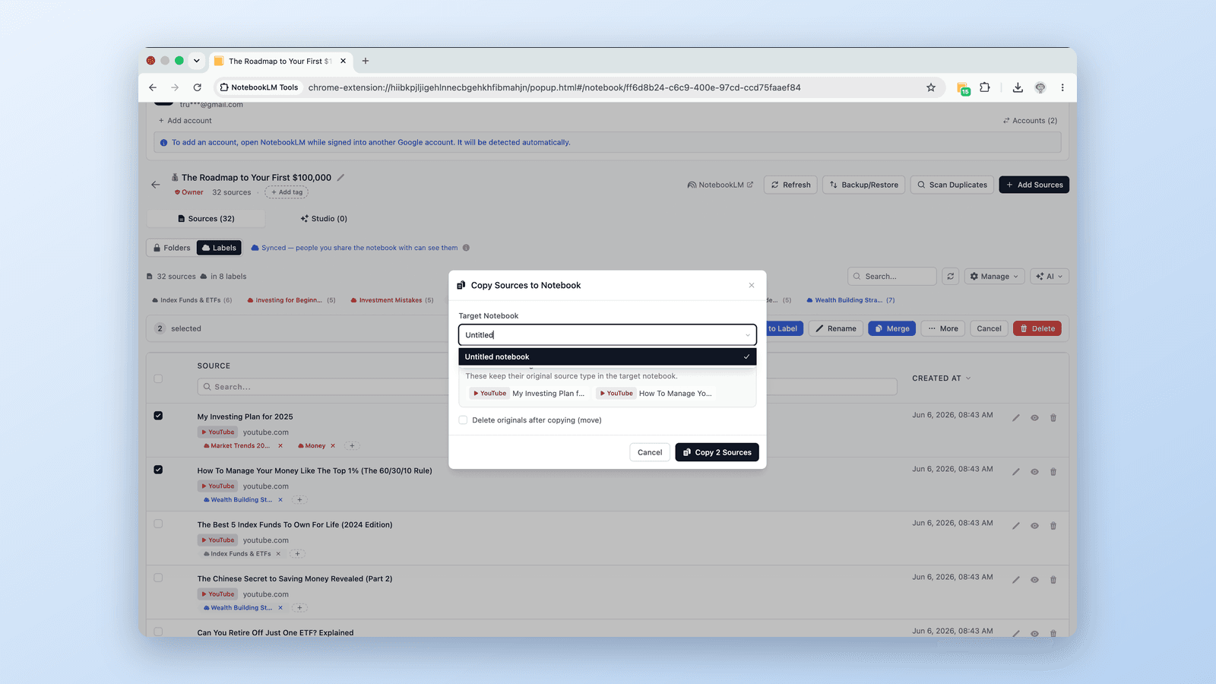Image resolution: width=1216 pixels, height=684 pixels.
Task: Delete My Investing Plan for 2025 trash icon
Action: click(x=1053, y=418)
